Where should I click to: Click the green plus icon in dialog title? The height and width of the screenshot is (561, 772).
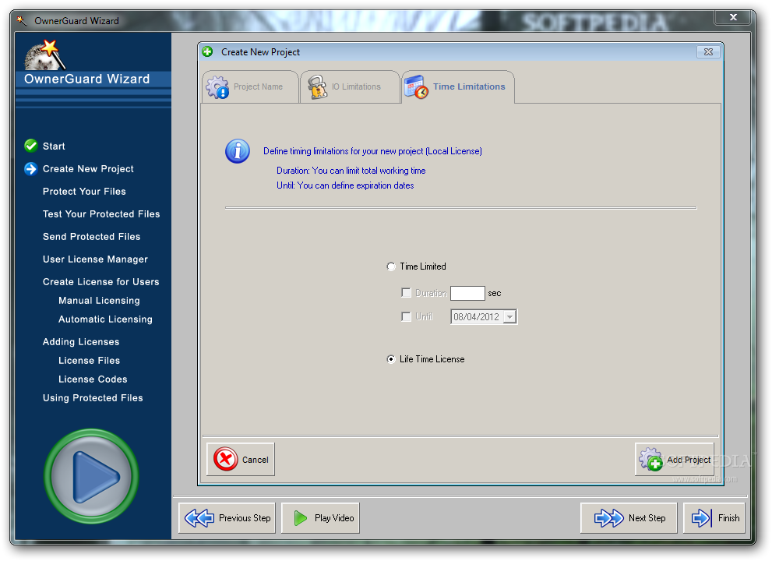pyautogui.click(x=207, y=51)
